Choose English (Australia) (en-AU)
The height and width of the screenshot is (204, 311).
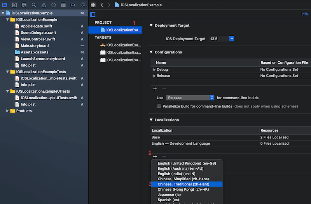pyautogui.click(x=187, y=169)
